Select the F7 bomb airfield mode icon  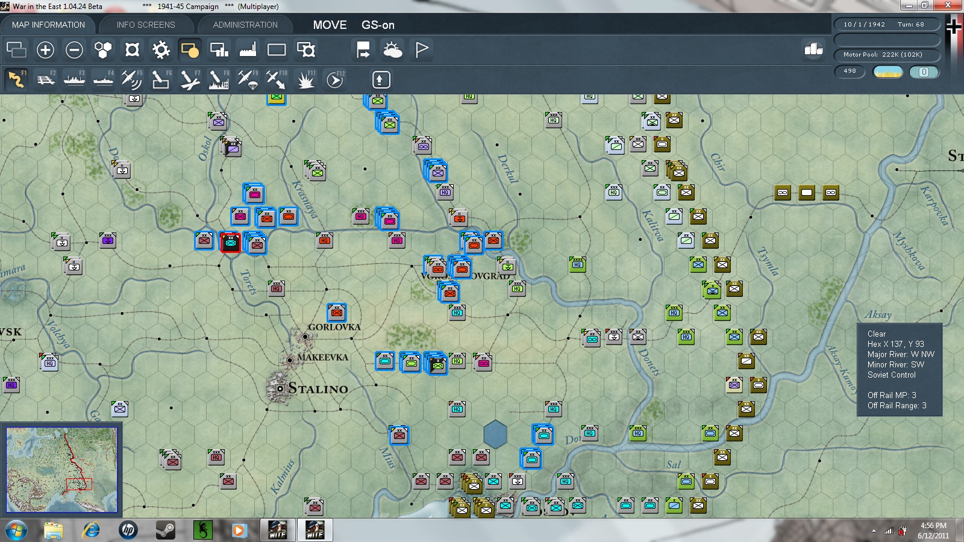[190, 79]
